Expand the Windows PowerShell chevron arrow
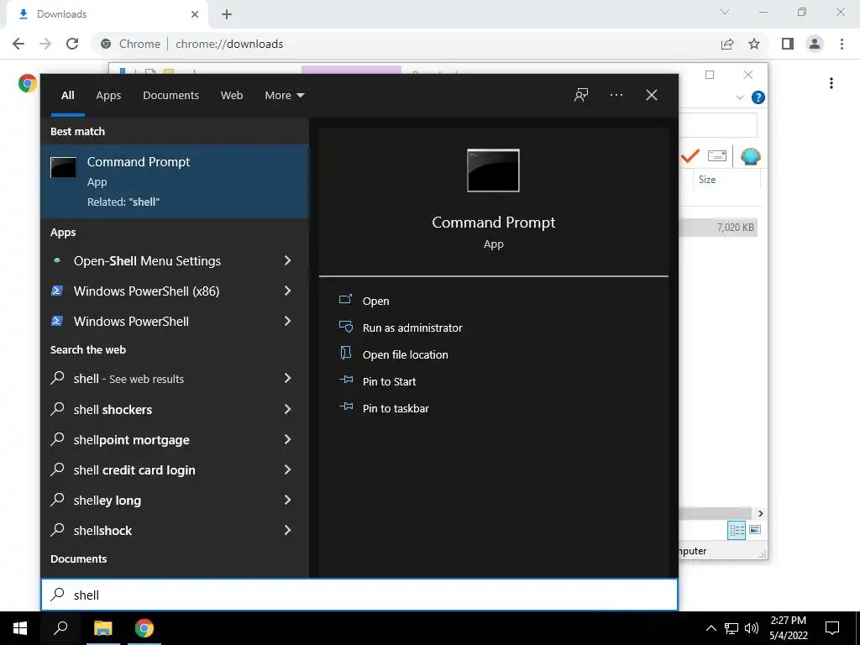860x645 pixels. [x=287, y=321]
